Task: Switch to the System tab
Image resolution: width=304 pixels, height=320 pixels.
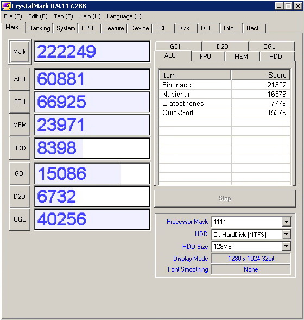Action: click(66, 28)
